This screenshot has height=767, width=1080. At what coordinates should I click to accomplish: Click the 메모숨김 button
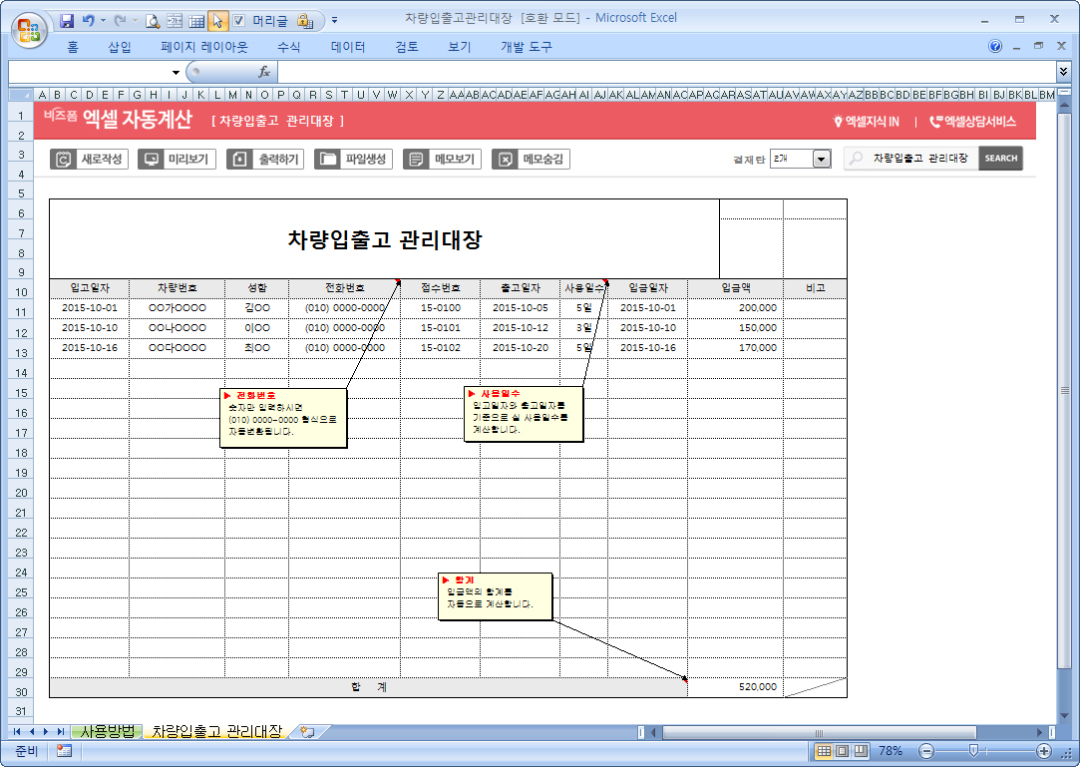click(x=531, y=160)
